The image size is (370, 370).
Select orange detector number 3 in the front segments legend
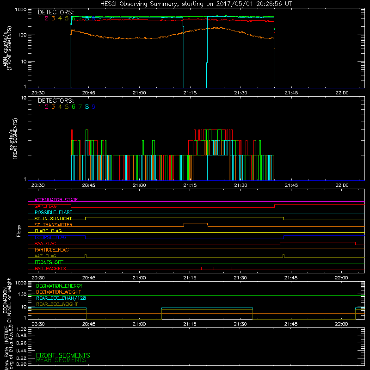[53, 18]
